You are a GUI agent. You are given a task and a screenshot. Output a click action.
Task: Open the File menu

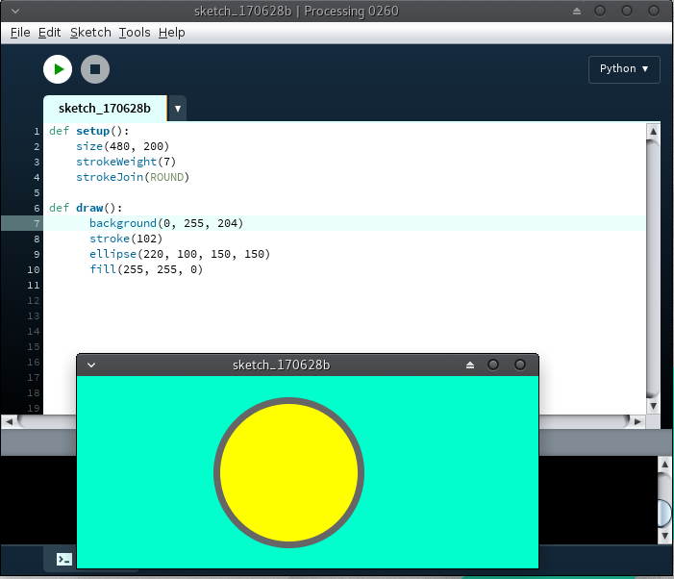pos(20,33)
